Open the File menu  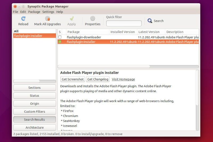[x=15, y=12]
